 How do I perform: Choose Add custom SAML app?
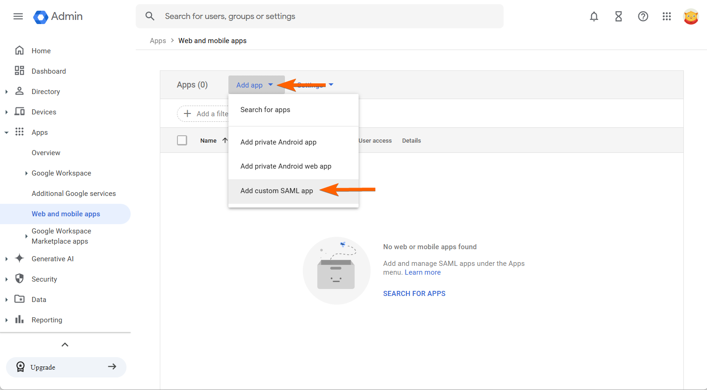coord(277,191)
